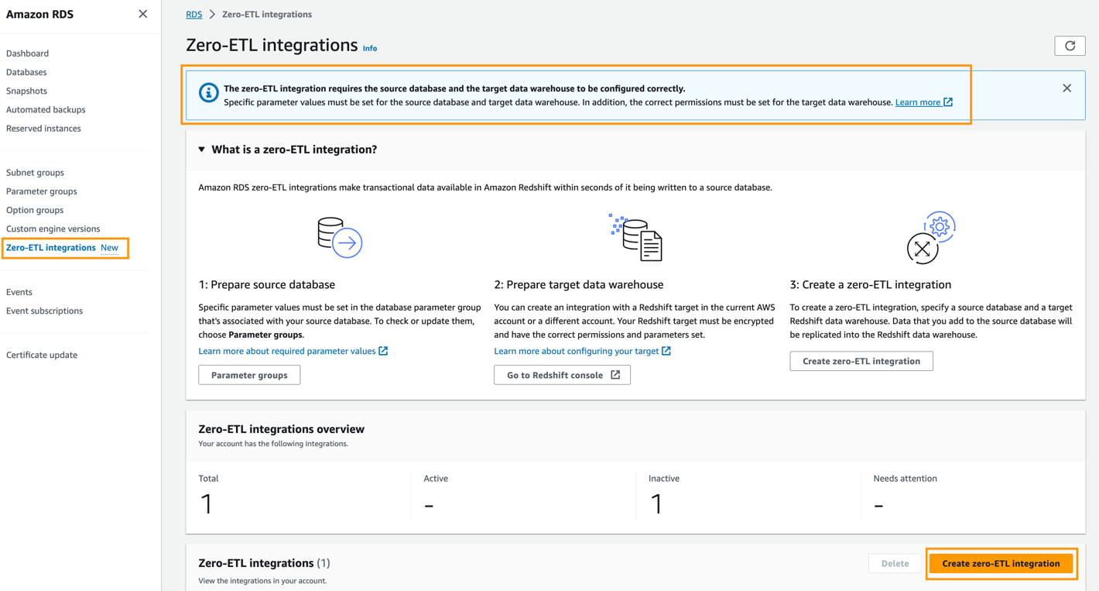Open Learn more about configuring your target
The width and height of the screenshot is (1099, 591).
pyautogui.click(x=577, y=351)
